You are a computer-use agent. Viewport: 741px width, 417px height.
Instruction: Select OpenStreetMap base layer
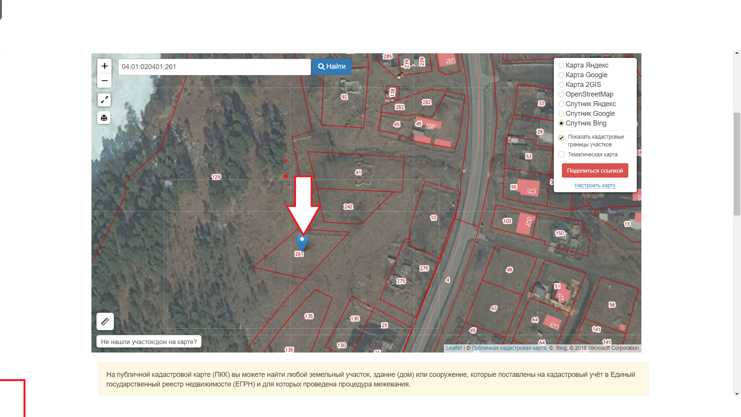click(562, 95)
